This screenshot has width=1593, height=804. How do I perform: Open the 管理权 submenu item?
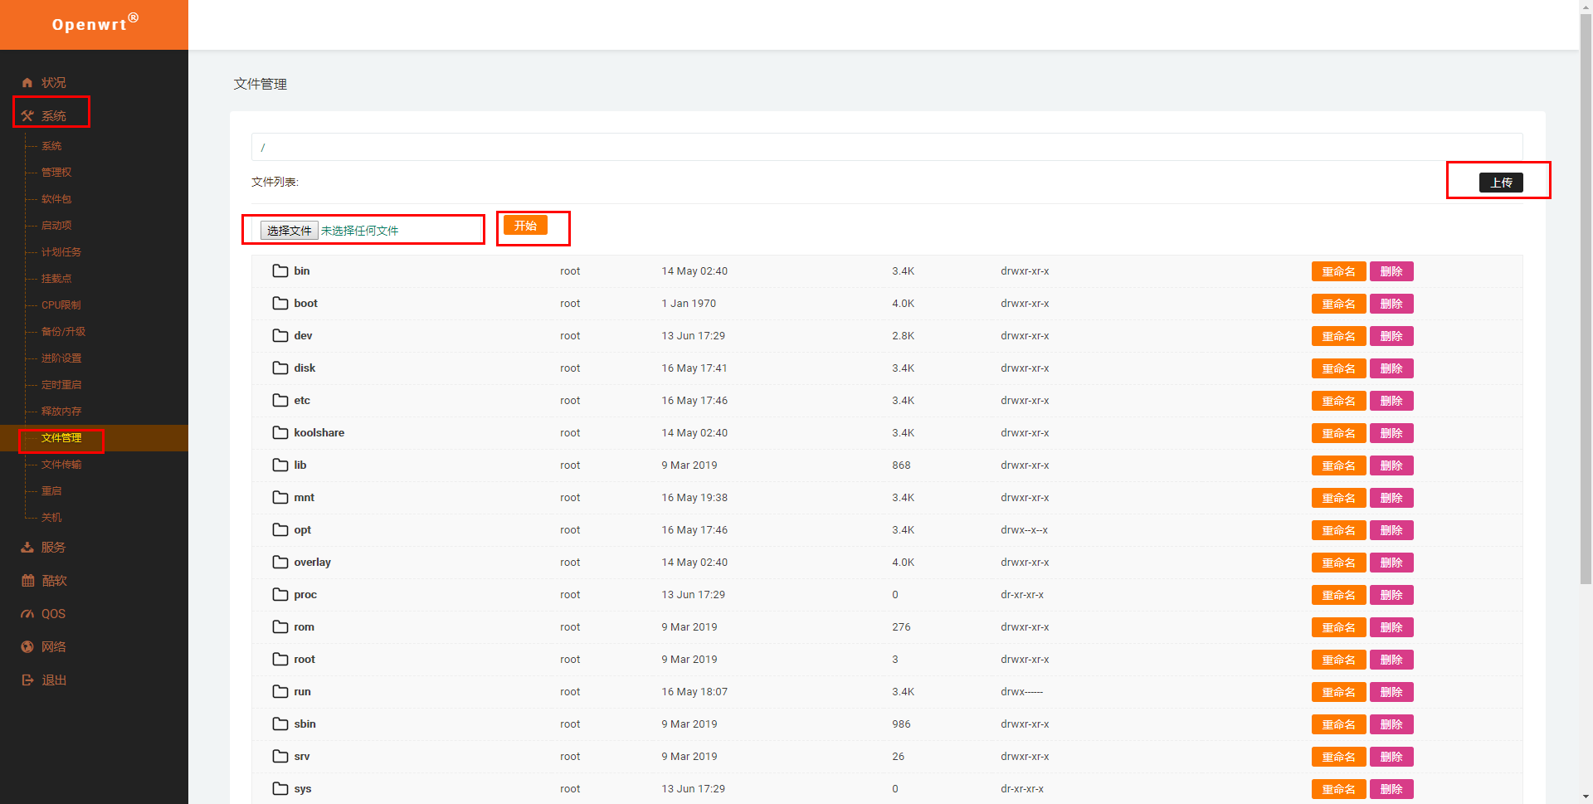pos(56,173)
